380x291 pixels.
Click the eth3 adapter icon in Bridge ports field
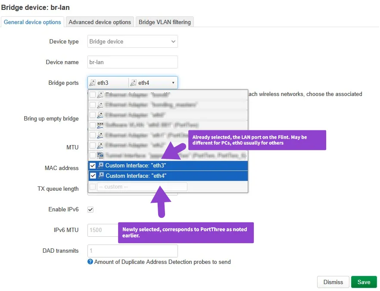(x=92, y=83)
